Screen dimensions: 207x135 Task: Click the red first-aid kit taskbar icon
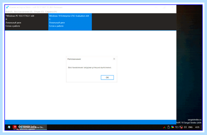15,127
